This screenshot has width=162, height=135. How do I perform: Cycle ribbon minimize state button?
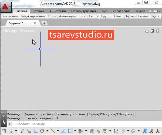[x=156, y=11]
